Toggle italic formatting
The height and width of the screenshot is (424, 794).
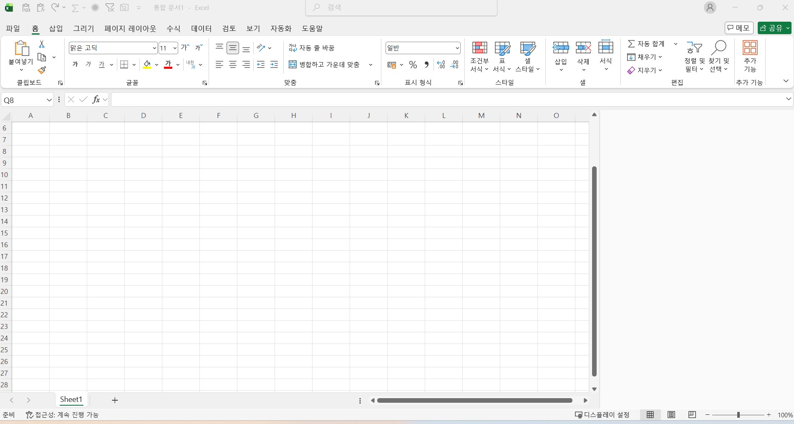pyautogui.click(x=88, y=65)
